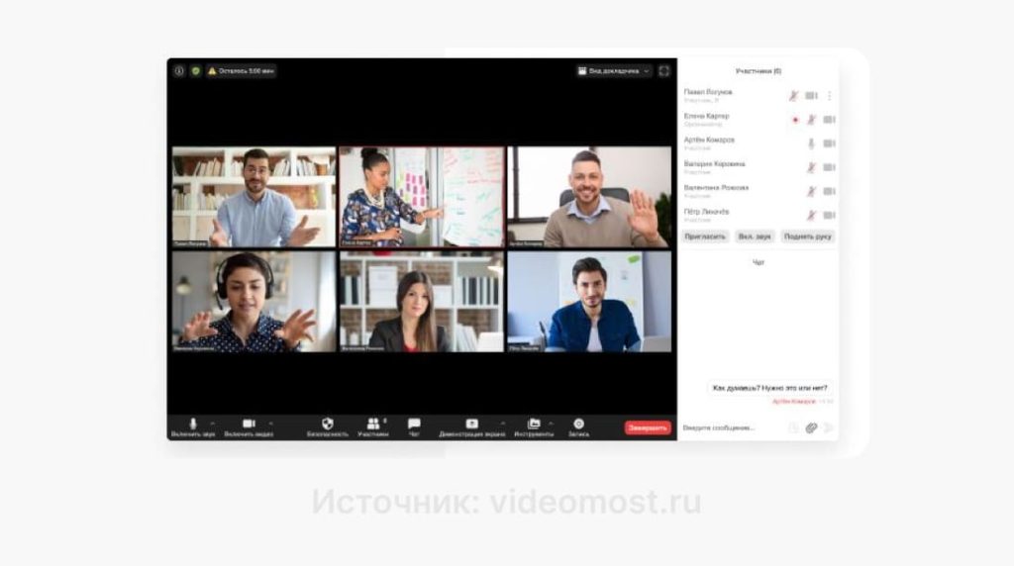Click the Вкл. звук button
Image resolution: width=1014 pixels, height=566 pixels.
pos(755,236)
